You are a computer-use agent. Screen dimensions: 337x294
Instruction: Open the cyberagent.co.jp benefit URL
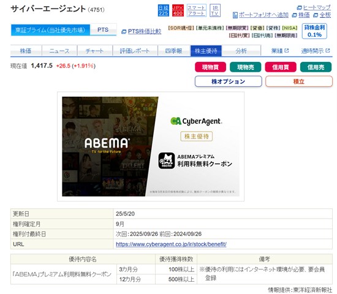[171, 244]
